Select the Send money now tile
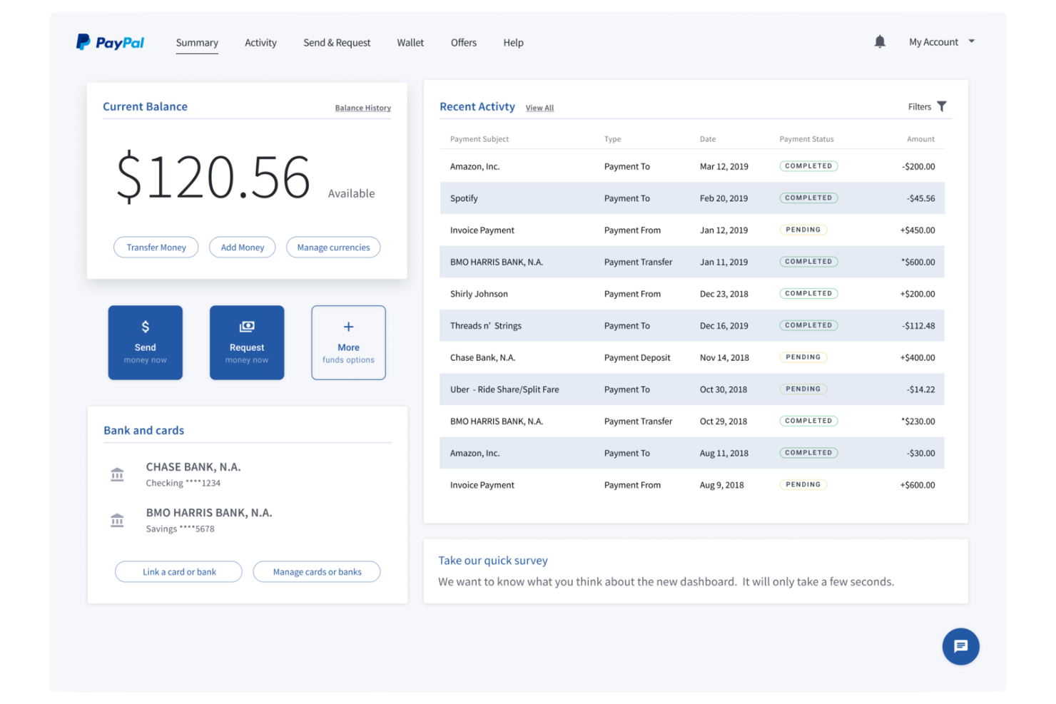Screen dimensions: 1056x704 tap(145, 342)
